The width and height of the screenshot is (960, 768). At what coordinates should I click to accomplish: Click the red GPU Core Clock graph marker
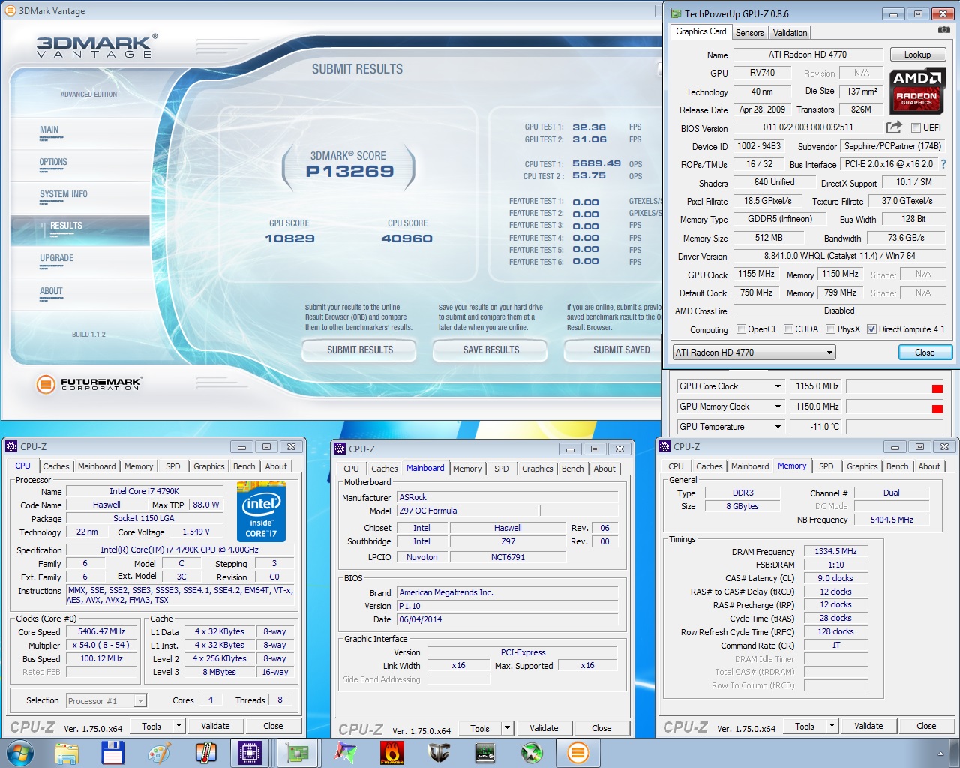[937, 388]
